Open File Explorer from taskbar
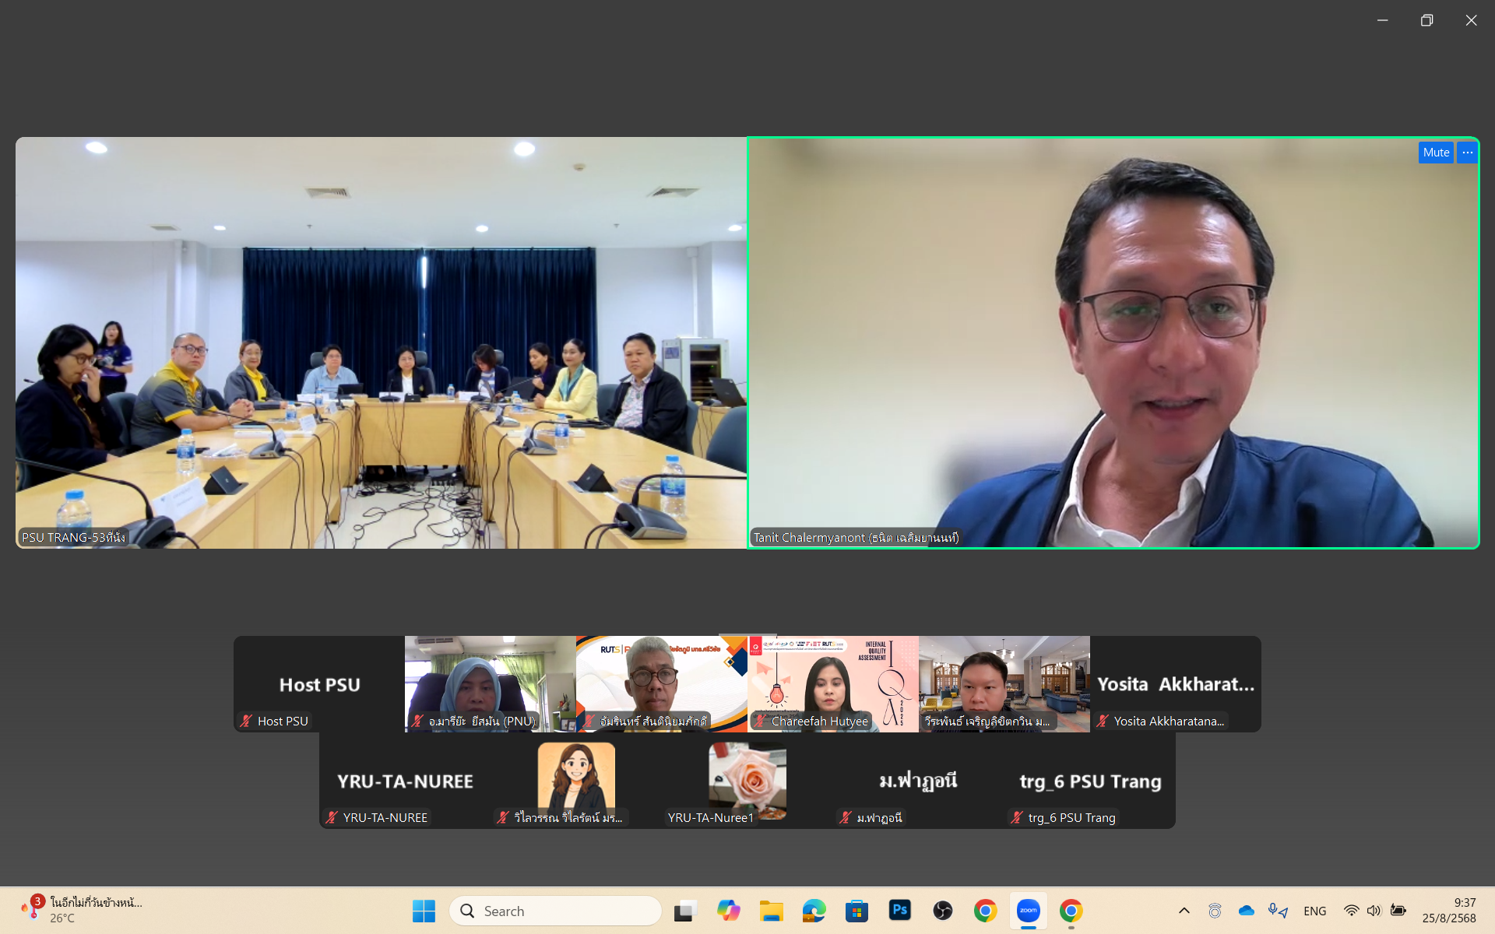1495x934 pixels. 771,911
